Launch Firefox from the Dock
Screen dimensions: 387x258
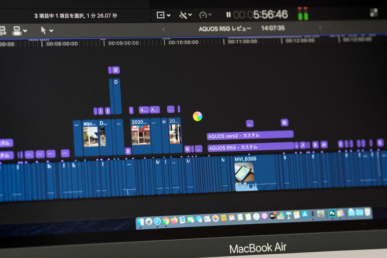(174, 221)
